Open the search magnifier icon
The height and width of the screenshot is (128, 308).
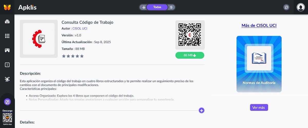(x=286, y=7)
